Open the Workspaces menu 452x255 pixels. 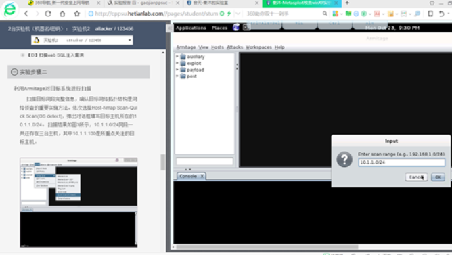(258, 47)
